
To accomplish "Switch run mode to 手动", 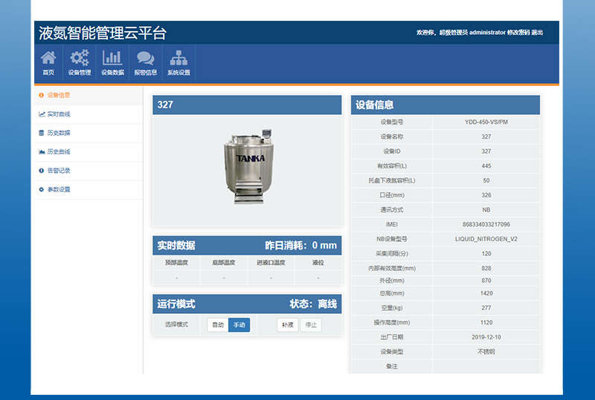I will point(239,325).
